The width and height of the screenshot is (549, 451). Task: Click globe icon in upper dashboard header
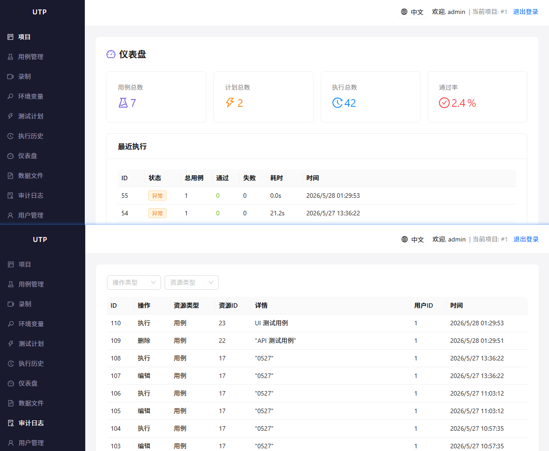coord(404,12)
